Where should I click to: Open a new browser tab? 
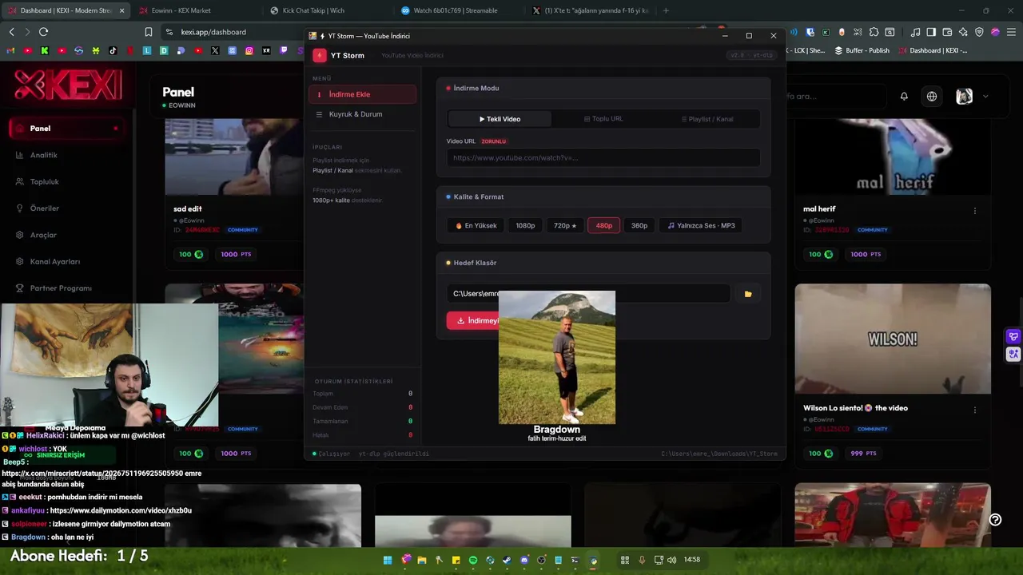point(666,10)
